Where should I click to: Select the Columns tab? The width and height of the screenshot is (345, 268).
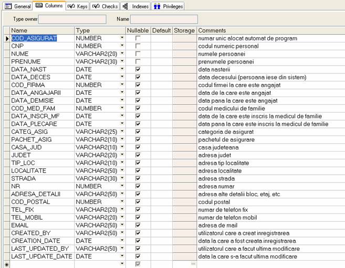click(49, 6)
